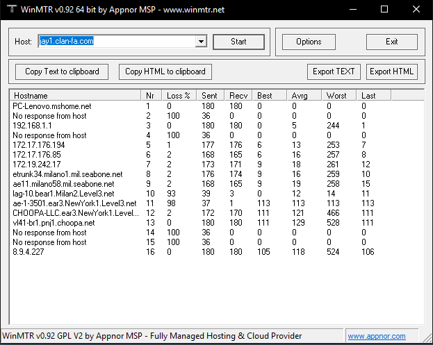Click worst value 528 for hop 13
This screenshot has height=345, width=433.
coord(333,223)
